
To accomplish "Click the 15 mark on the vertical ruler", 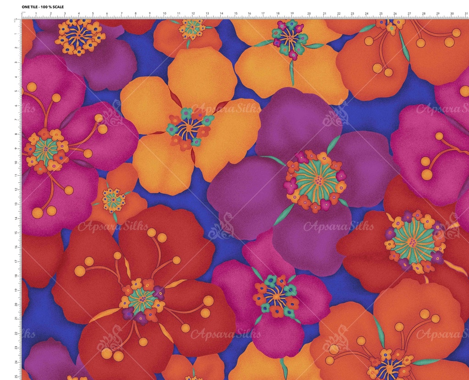I will click(15, 232).
